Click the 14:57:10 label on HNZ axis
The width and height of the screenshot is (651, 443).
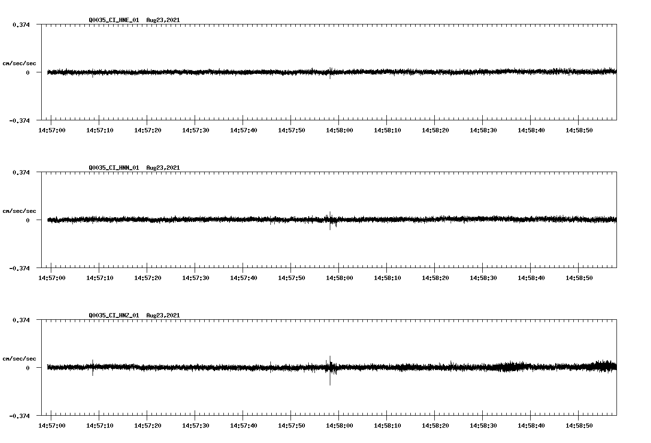pyautogui.click(x=100, y=426)
